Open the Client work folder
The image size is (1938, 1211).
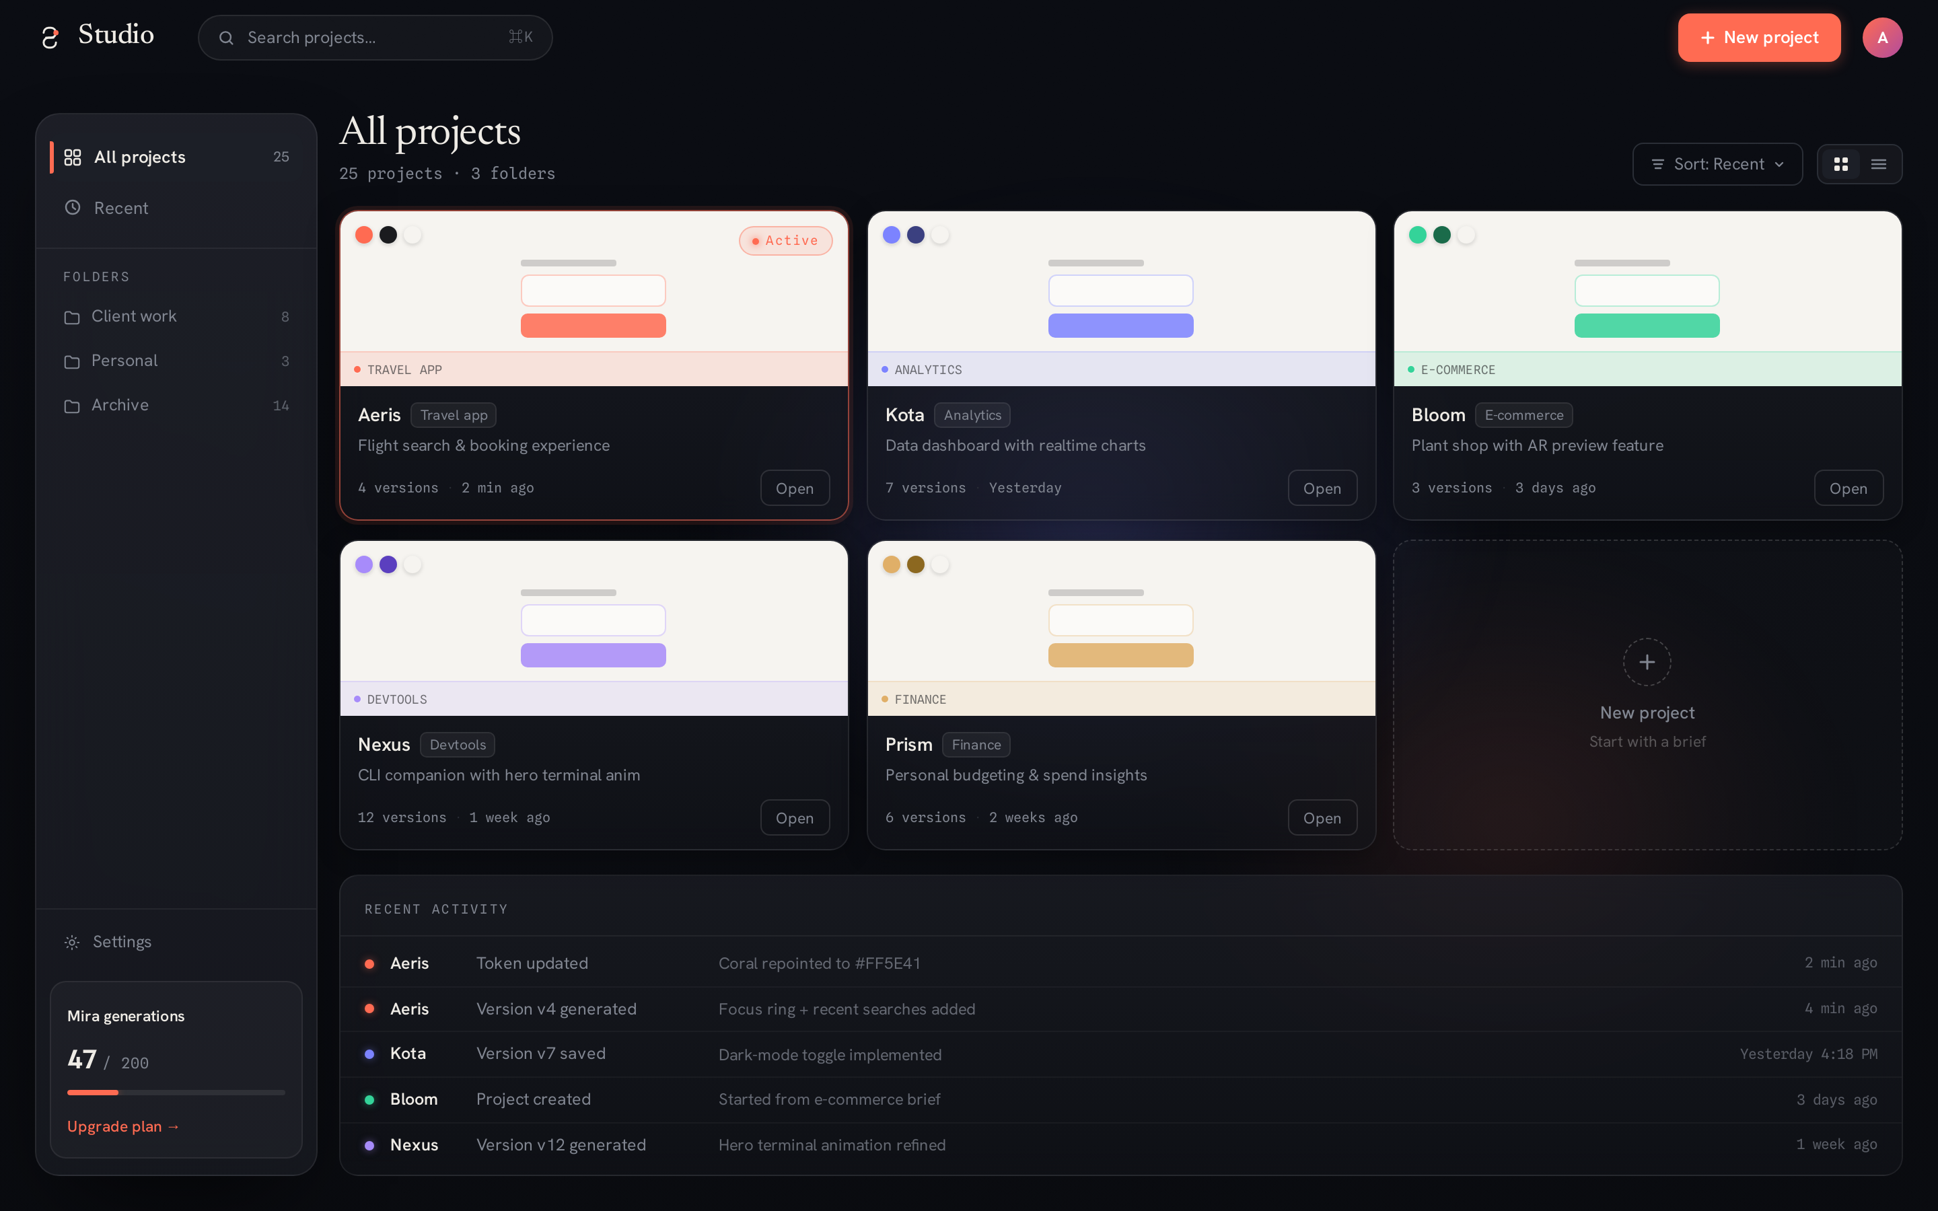pos(176,316)
